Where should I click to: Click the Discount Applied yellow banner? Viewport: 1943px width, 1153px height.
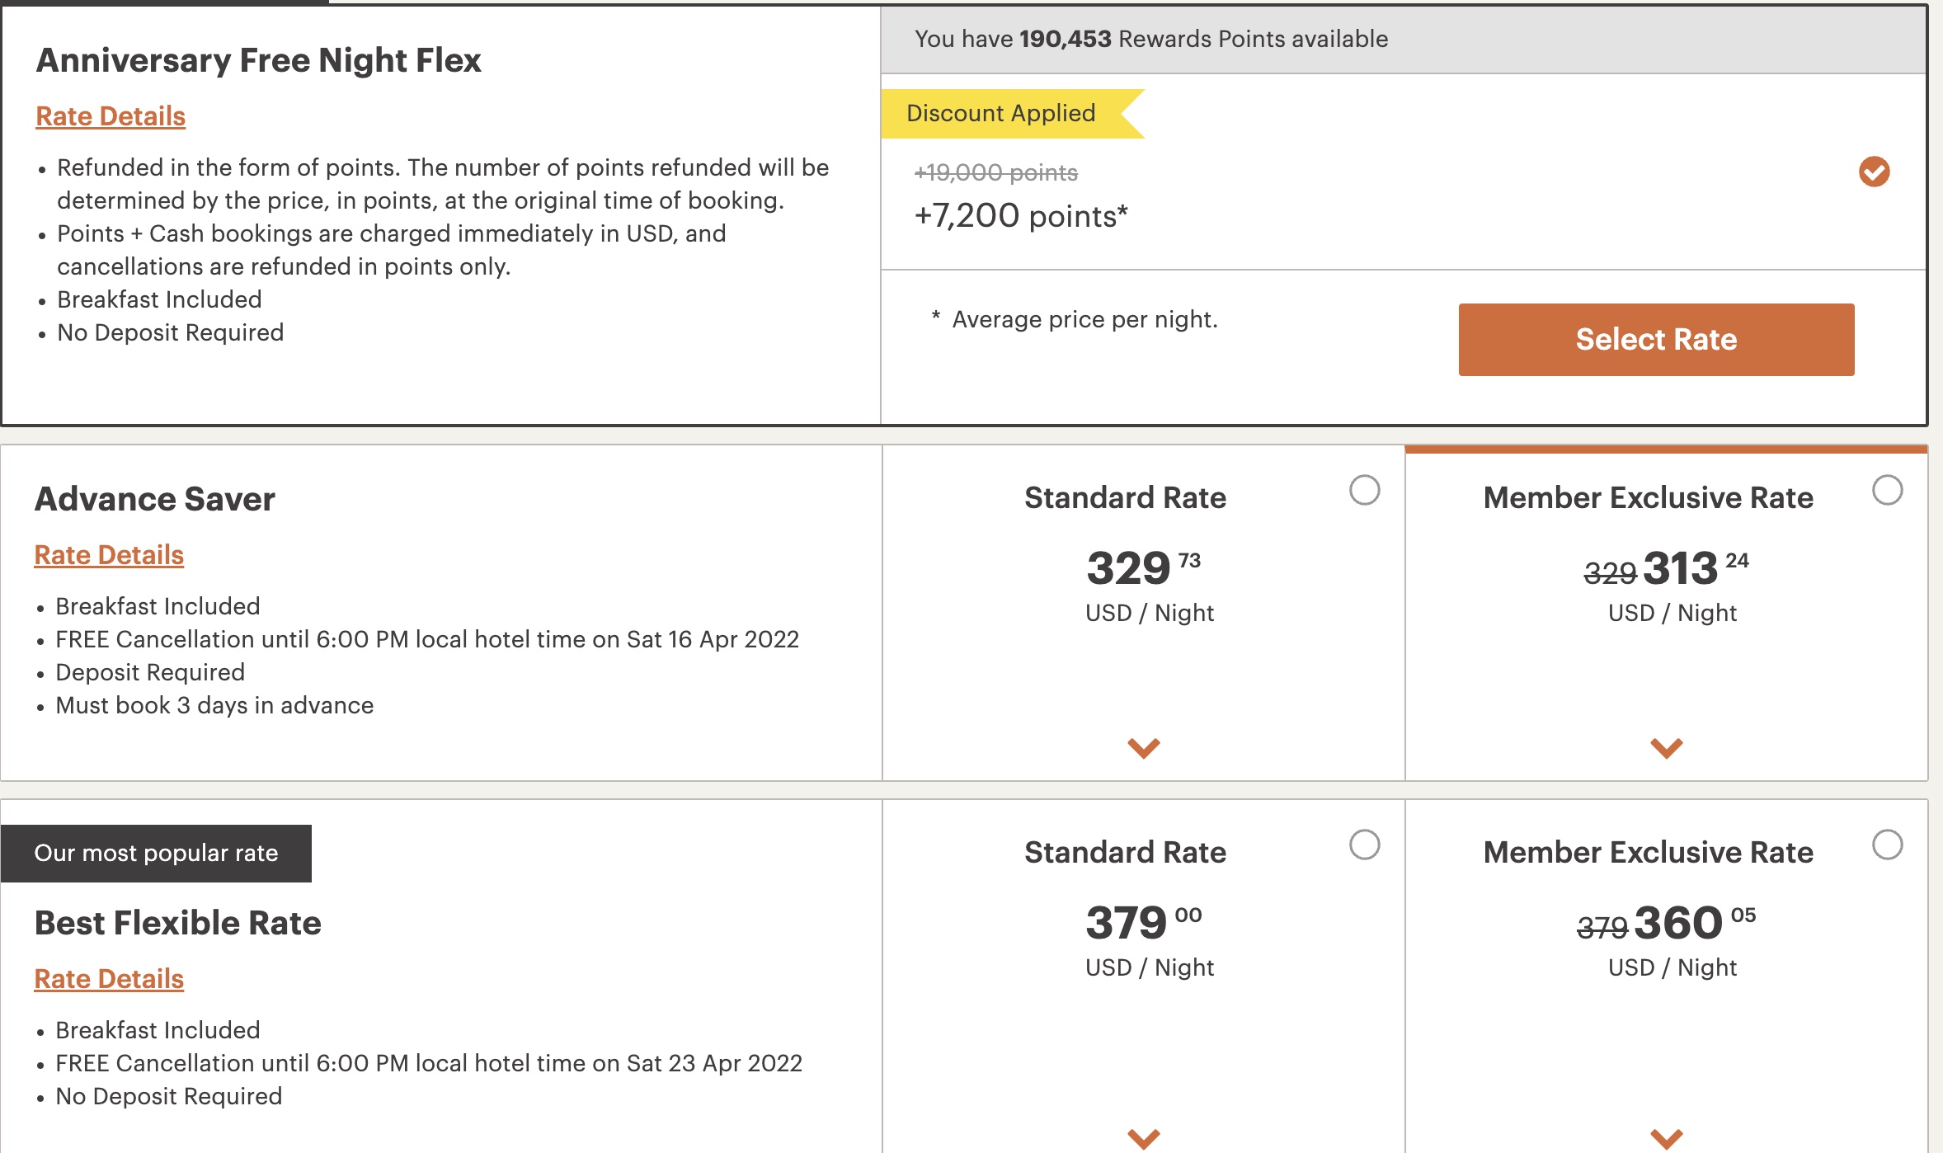[x=1001, y=113]
